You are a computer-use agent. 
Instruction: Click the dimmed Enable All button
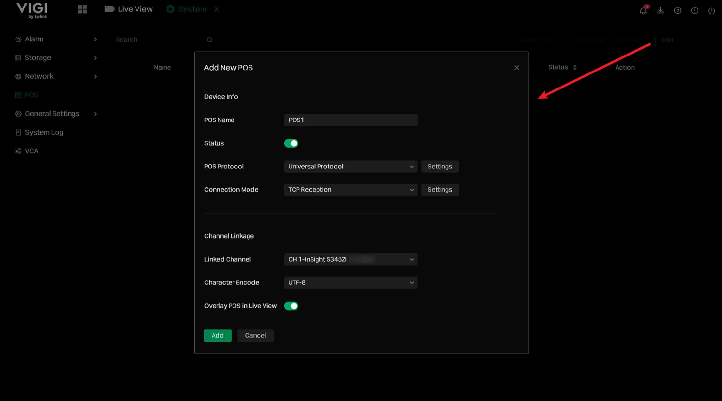(527, 40)
